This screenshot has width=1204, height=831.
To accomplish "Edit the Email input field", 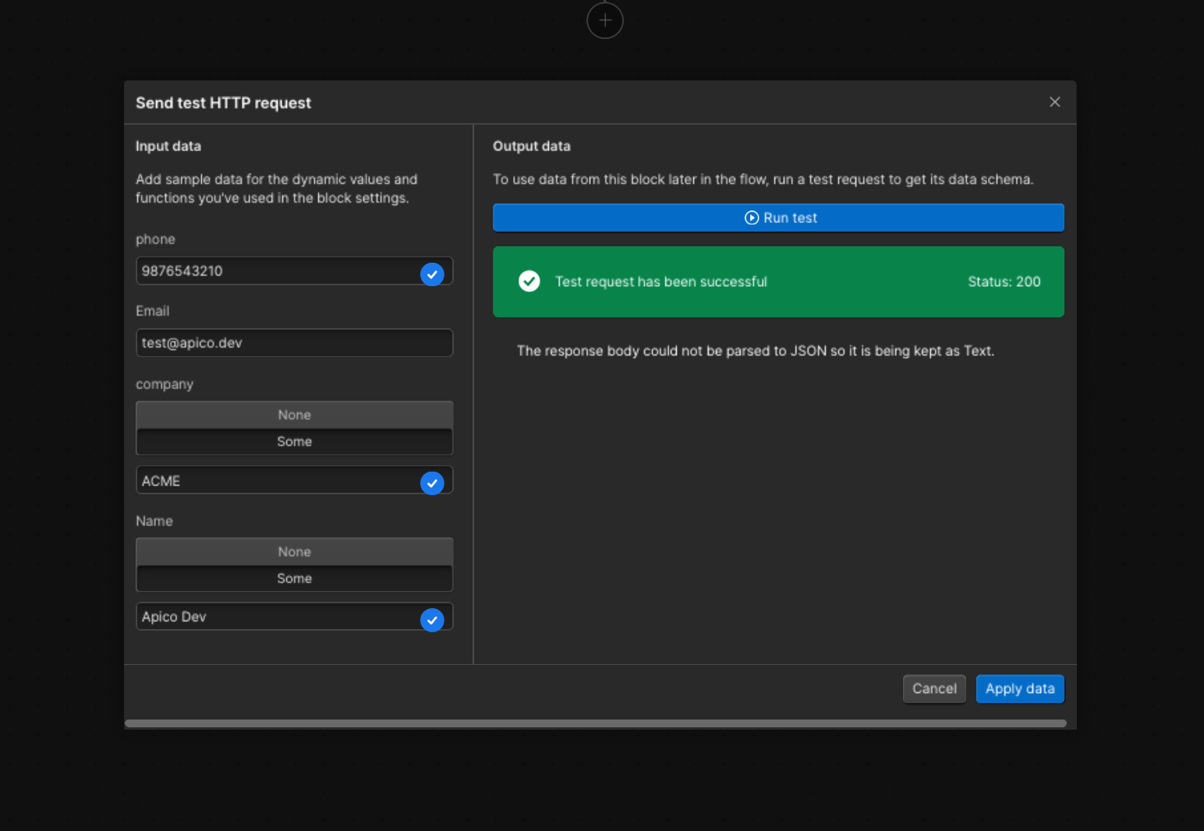I will pyautogui.click(x=294, y=343).
